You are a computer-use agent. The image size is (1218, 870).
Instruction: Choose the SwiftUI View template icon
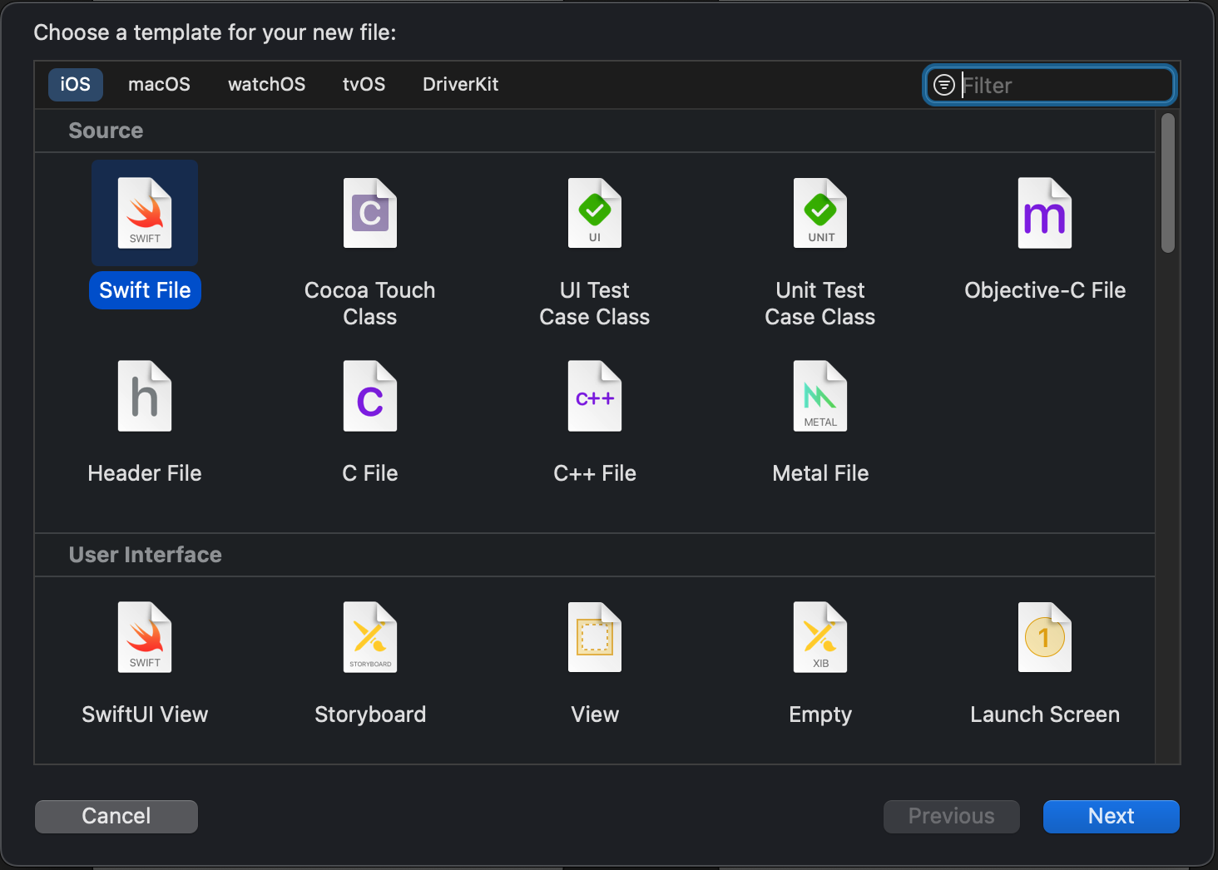click(145, 637)
